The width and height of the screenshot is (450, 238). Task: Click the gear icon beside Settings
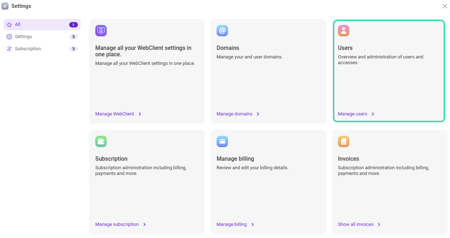tap(9, 37)
